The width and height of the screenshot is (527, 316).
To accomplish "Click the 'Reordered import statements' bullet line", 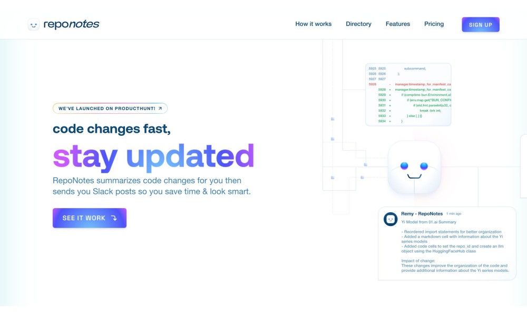I will point(451,232).
